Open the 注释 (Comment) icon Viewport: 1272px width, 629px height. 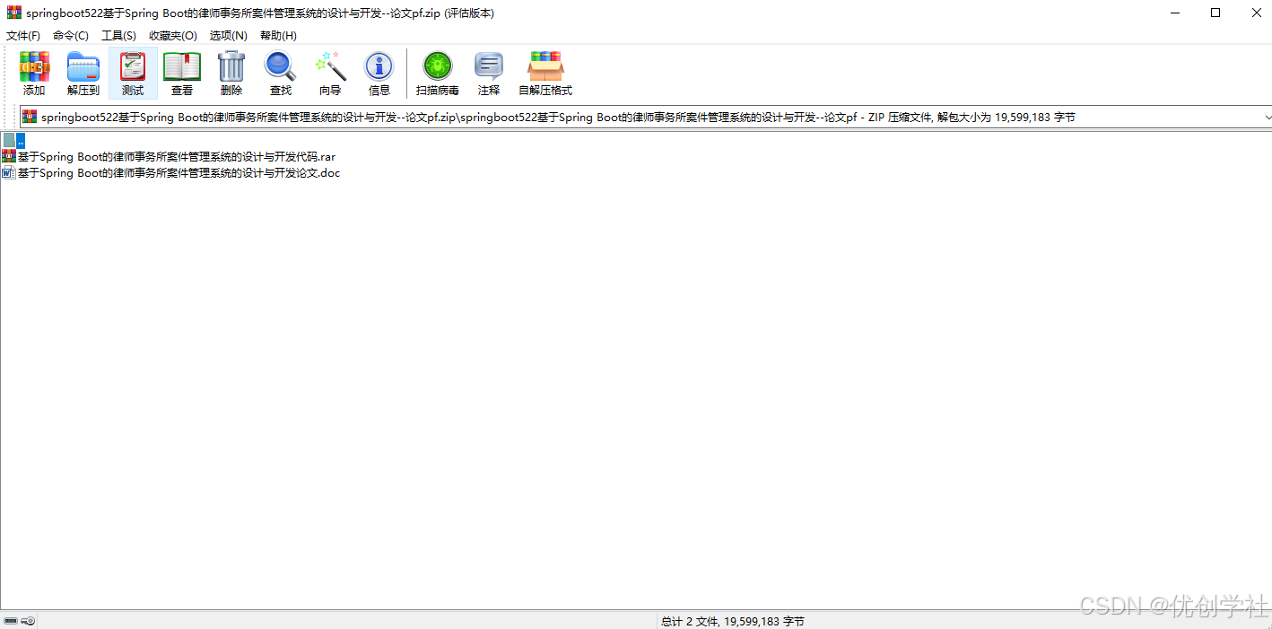point(489,73)
